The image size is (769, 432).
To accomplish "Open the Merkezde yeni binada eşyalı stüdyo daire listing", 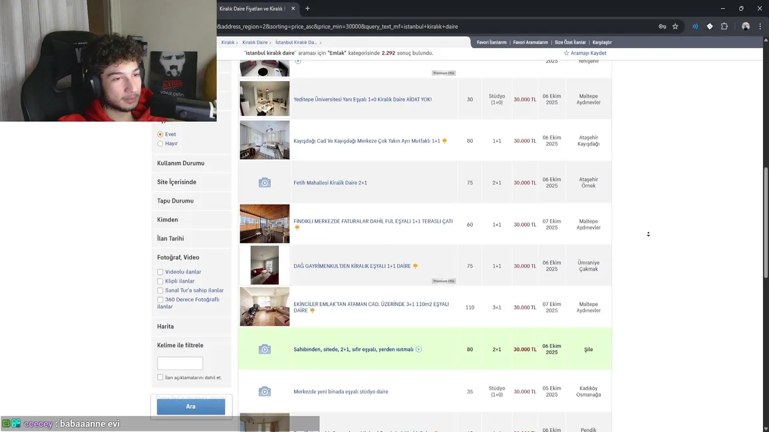I will pos(341,391).
